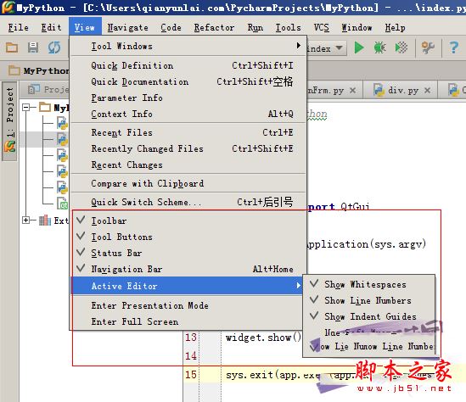Run with coverage icon

coord(401,47)
